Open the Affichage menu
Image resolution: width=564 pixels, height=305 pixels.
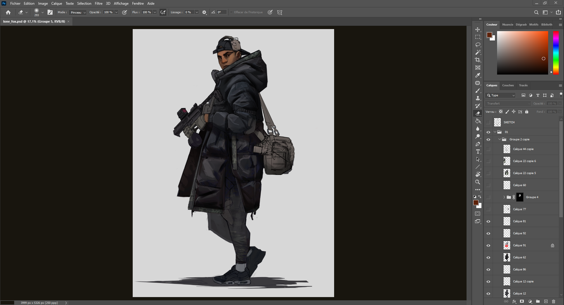point(121,3)
